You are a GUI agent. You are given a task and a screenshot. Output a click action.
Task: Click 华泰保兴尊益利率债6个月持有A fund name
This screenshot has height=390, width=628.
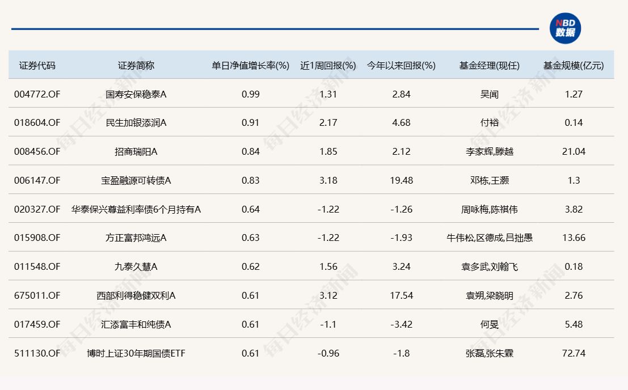click(x=136, y=209)
